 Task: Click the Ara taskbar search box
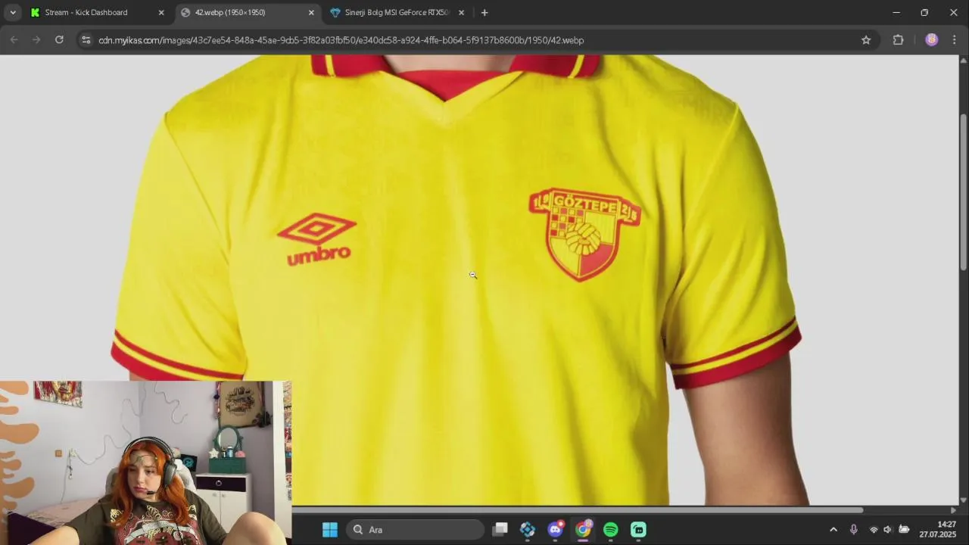(415, 530)
